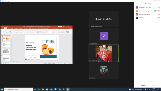This screenshot has height=91, width=161.
Task: Toggle Italic formatting in PowerPoint ribbon
Action: pos(15,32)
